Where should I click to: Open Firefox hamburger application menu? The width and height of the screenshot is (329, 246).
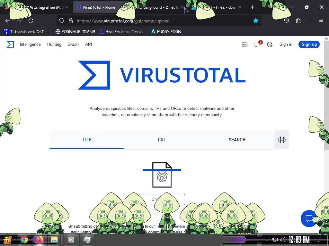point(321,20)
